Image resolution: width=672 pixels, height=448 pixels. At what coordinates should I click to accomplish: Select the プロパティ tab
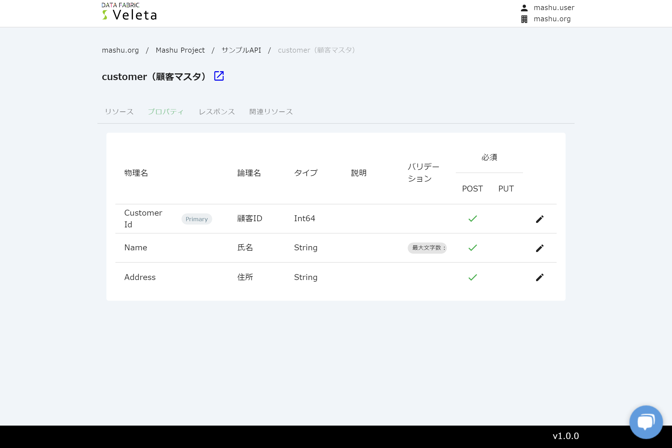point(166,112)
